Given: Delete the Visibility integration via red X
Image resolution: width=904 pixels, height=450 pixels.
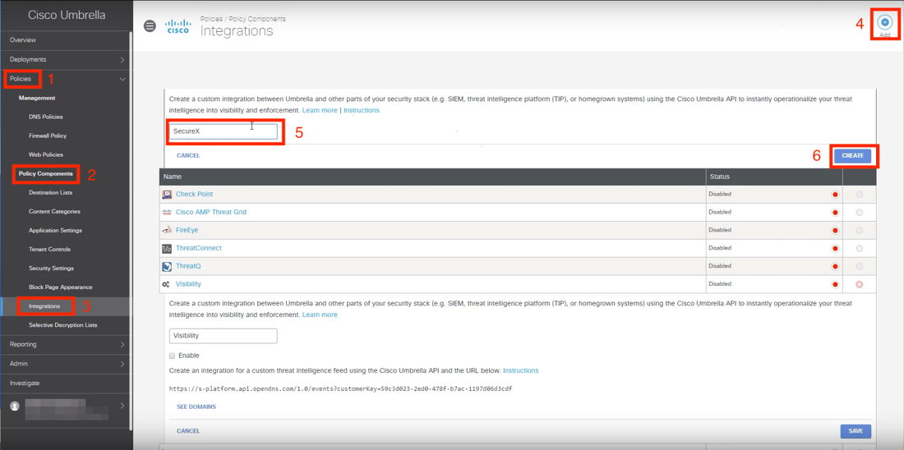Looking at the screenshot, I should [x=859, y=284].
